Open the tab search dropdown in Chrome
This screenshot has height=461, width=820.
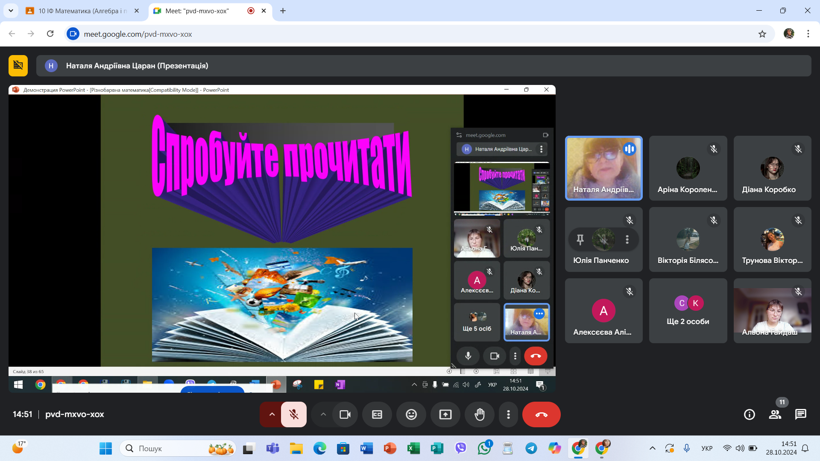tap(11, 11)
